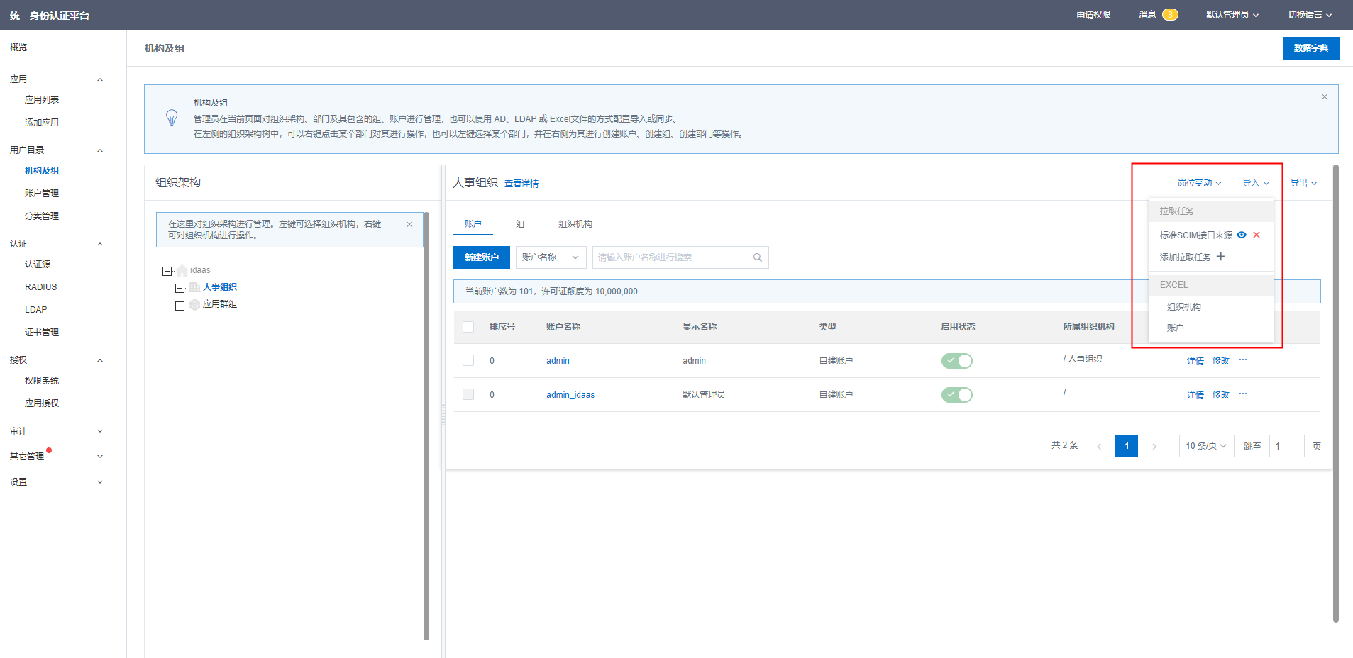Go to next page arrow in pagination
The width and height of the screenshot is (1353, 658).
pos(1154,446)
